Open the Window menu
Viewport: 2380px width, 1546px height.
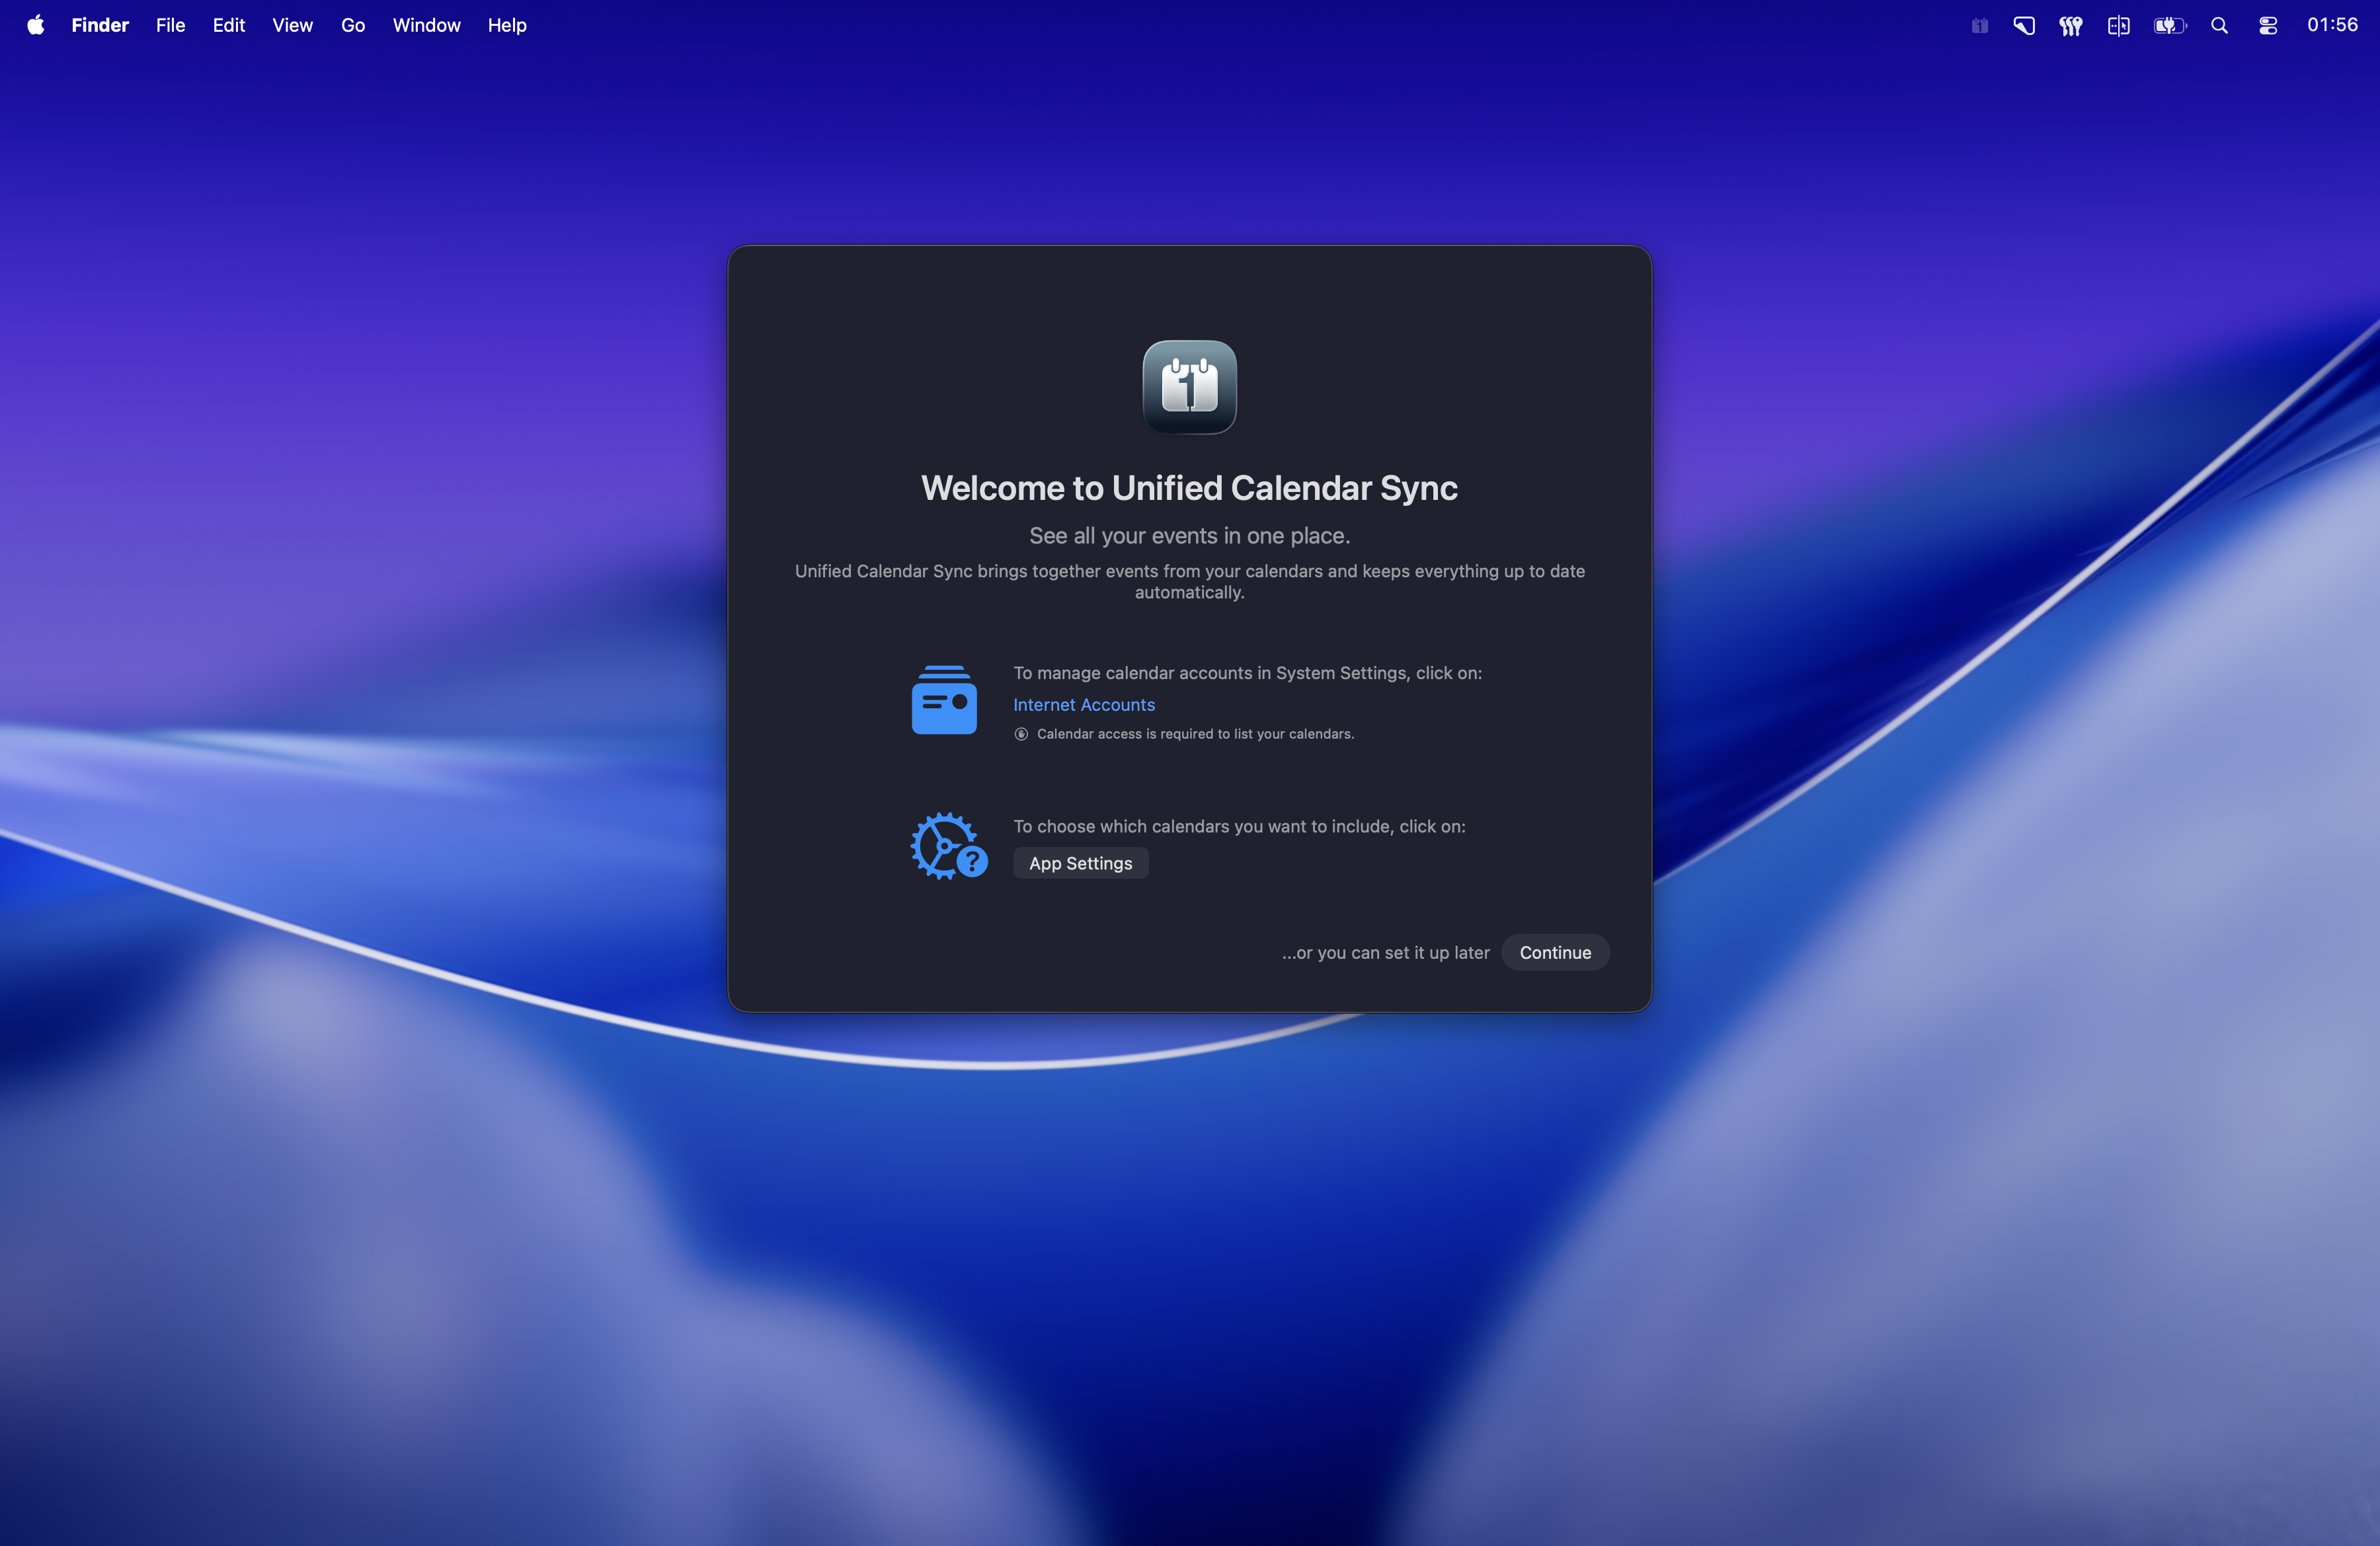(x=426, y=25)
